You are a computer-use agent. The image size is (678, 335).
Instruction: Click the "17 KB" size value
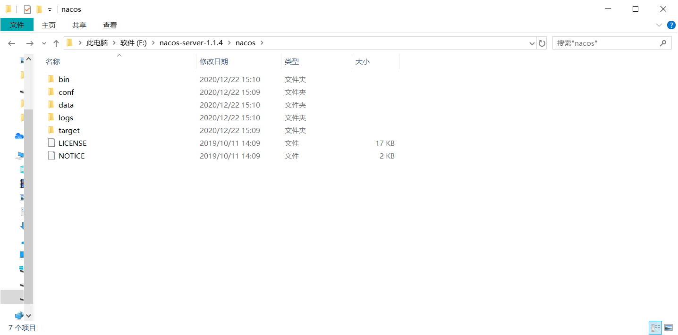point(385,143)
